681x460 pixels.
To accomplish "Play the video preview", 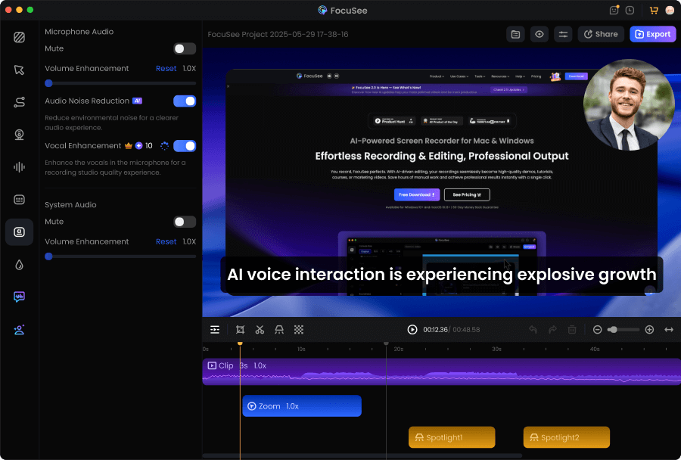I will (x=412, y=330).
